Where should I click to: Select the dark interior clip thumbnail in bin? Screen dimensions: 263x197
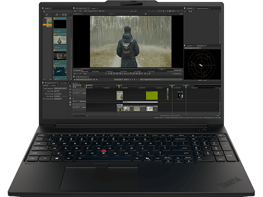(x=60, y=56)
